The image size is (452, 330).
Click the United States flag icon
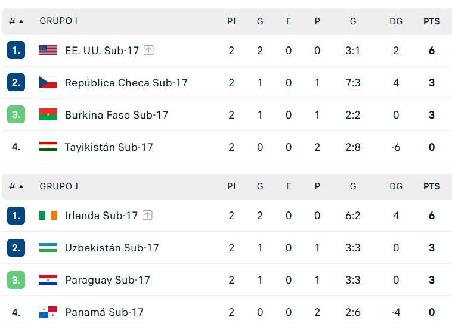[48, 51]
